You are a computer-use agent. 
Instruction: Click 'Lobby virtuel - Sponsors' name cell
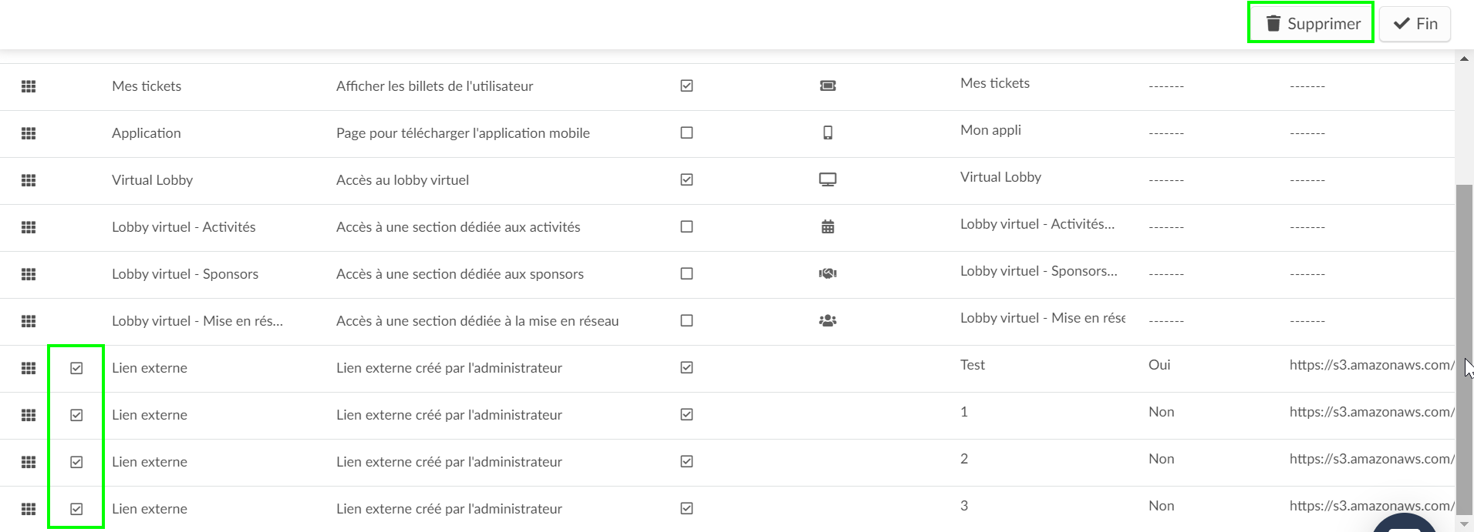tap(185, 274)
